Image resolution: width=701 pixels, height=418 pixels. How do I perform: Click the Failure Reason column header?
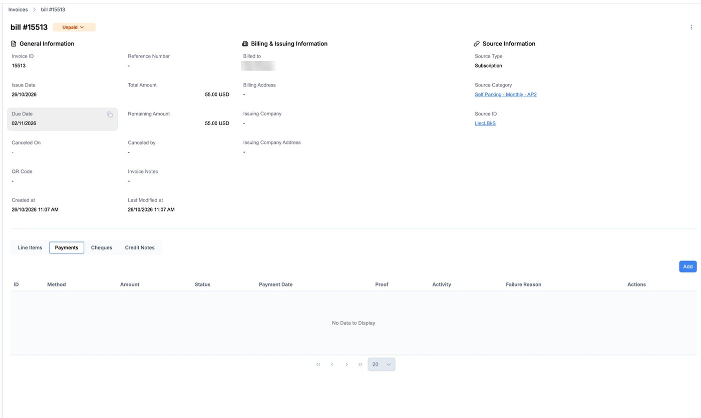[523, 284]
